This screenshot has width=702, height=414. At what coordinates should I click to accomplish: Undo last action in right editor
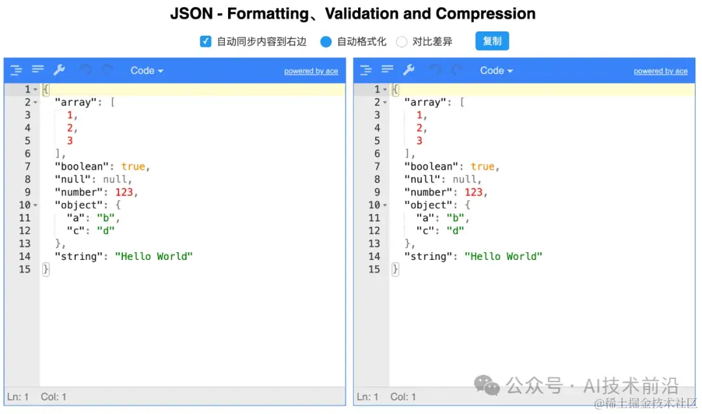[x=435, y=70]
